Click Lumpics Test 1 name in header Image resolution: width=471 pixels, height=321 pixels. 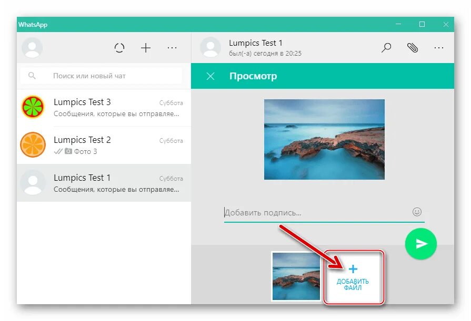tap(256, 43)
